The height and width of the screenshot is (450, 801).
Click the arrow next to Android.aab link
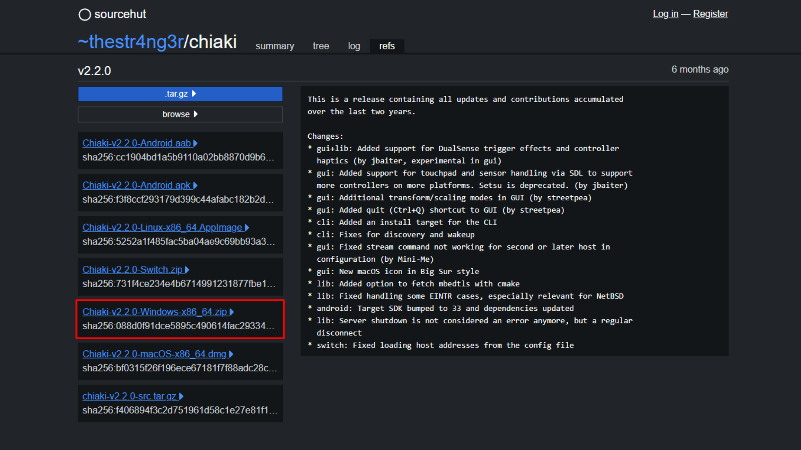point(195,143)
